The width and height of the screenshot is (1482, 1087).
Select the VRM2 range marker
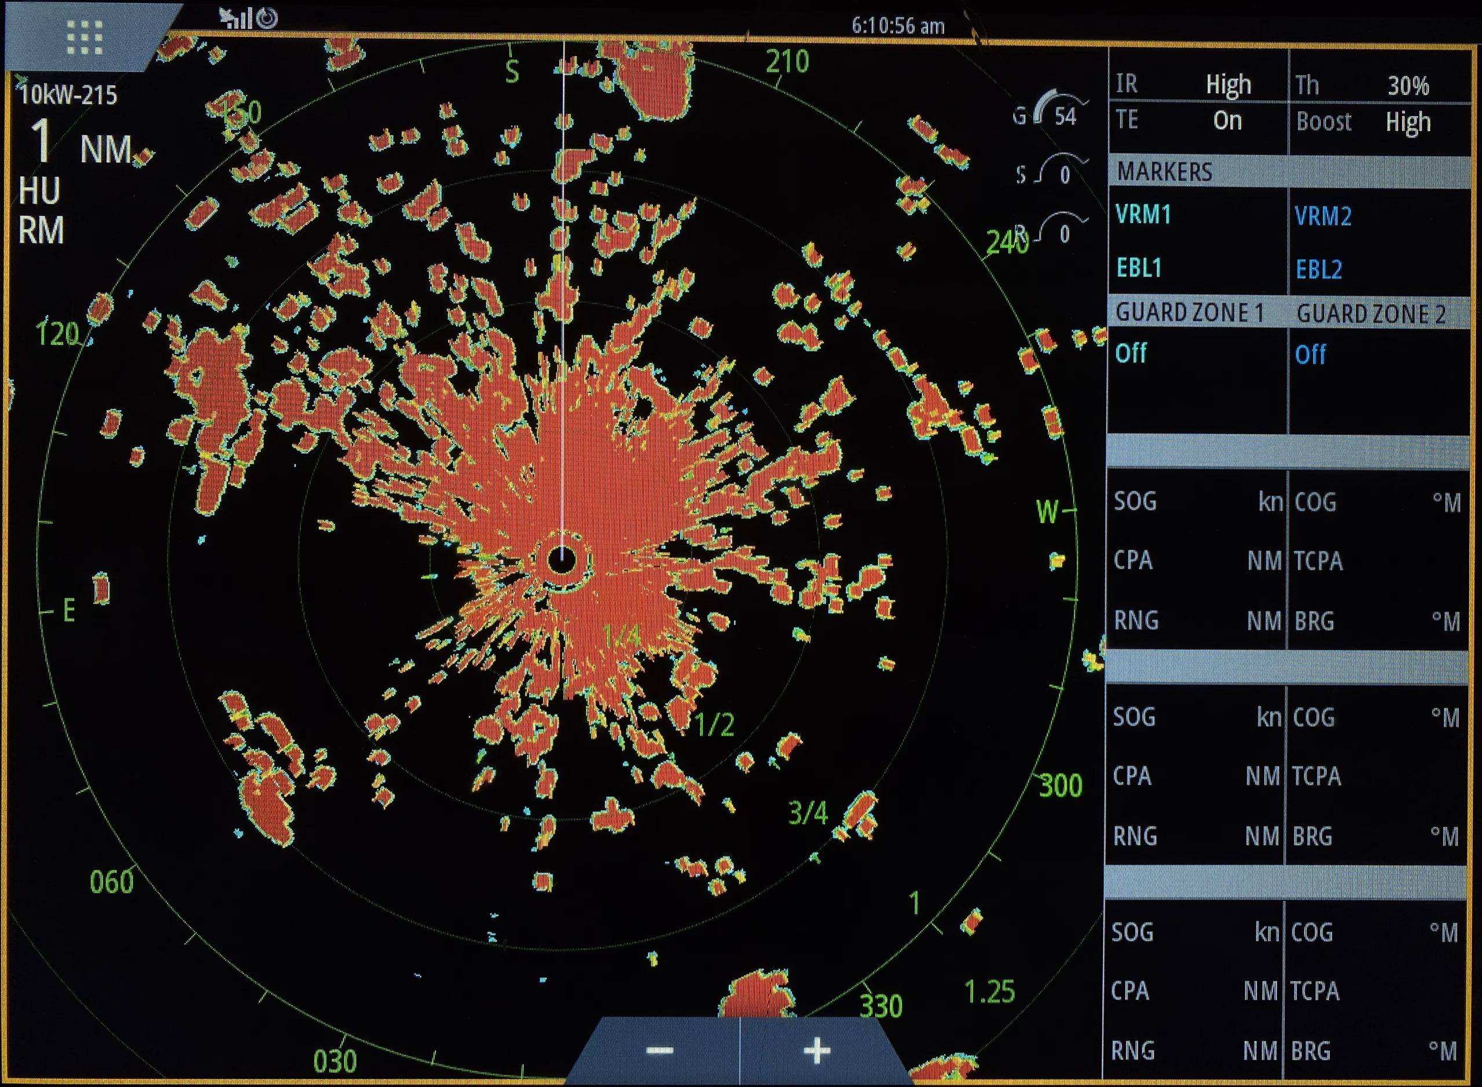pos(1323,216)
